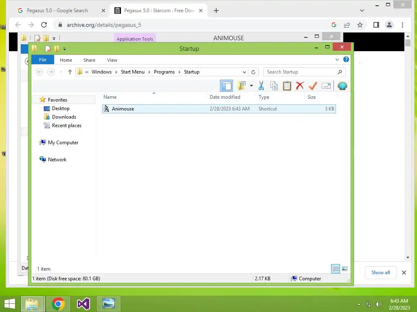The height and width of the screenshot is (312, 417).
Task: Click Chrome icon in the taskbar
Action: (58, 304)
